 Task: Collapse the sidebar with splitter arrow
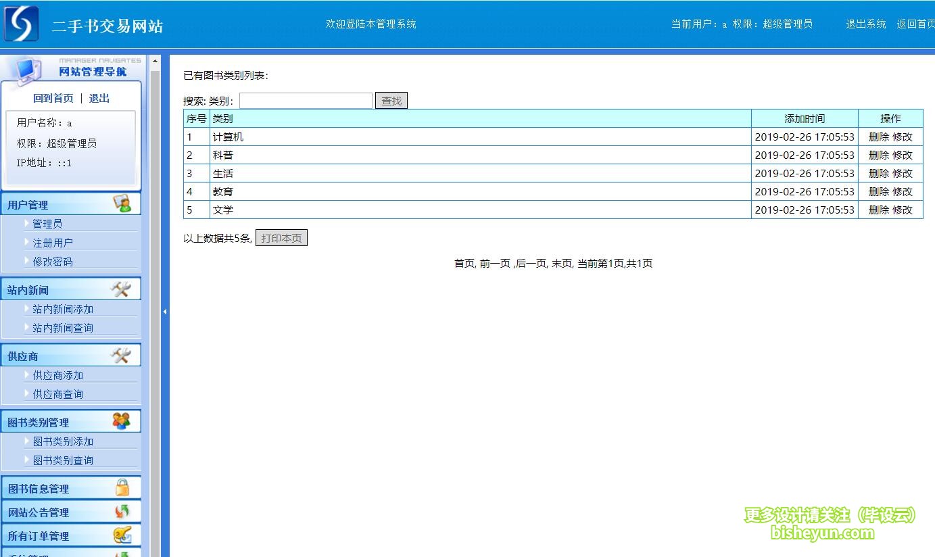tap(164, 312)
